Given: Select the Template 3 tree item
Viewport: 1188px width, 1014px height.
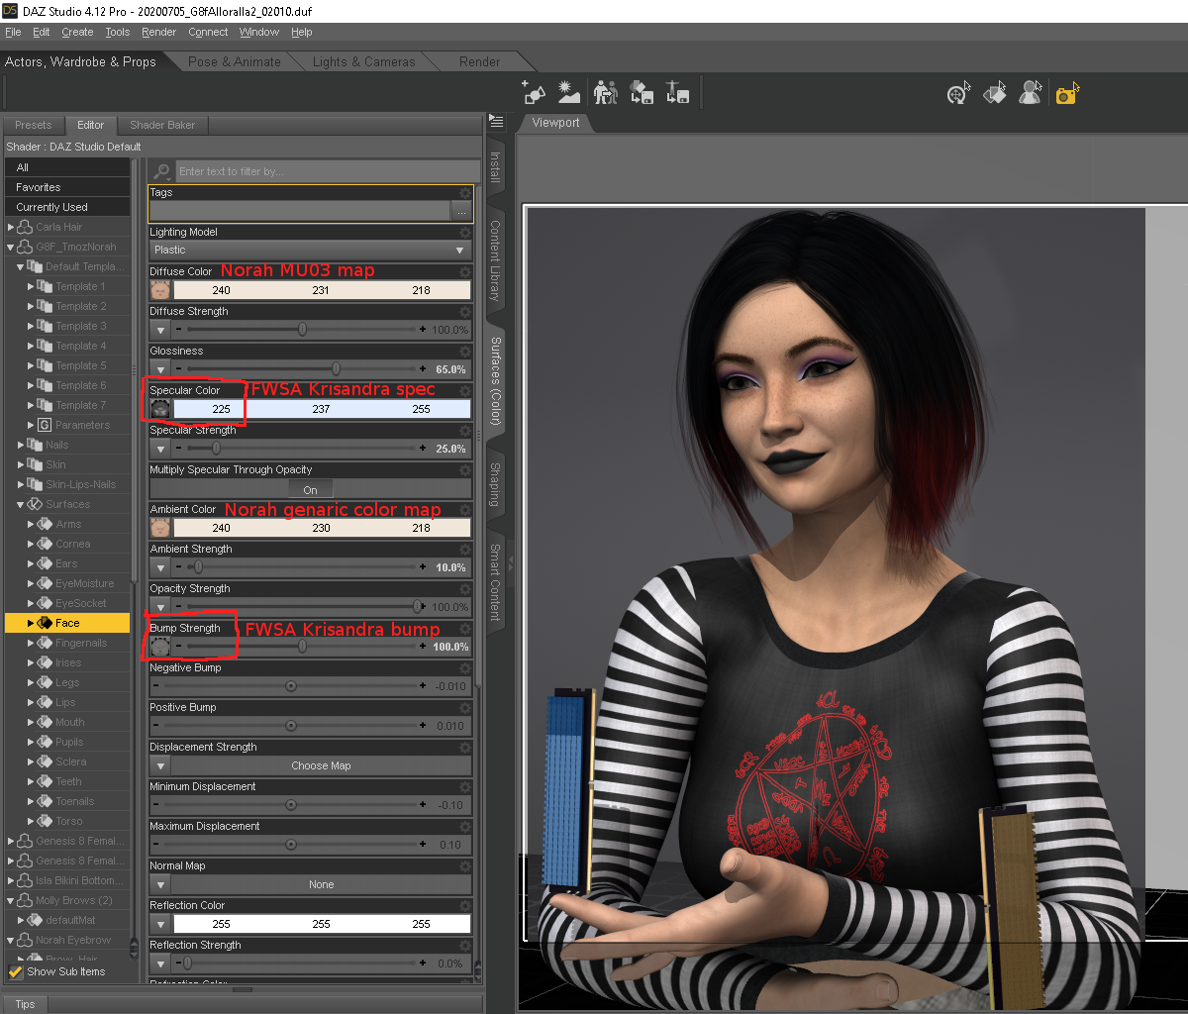Looking at the screenshot, I should tap(80, 326).
